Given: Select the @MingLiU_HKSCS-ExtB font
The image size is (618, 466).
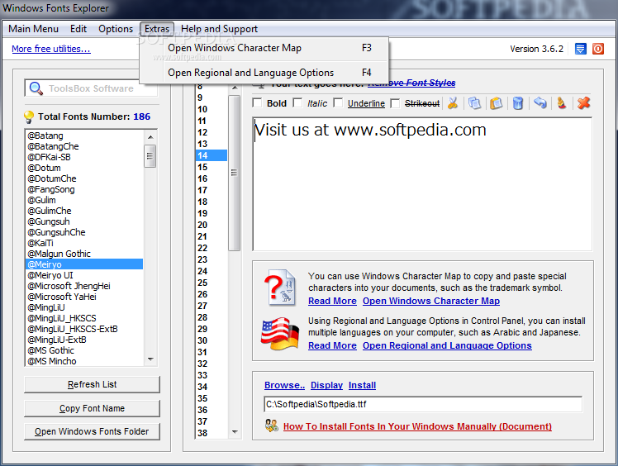Looking at the screenshot, I should 84,329.
